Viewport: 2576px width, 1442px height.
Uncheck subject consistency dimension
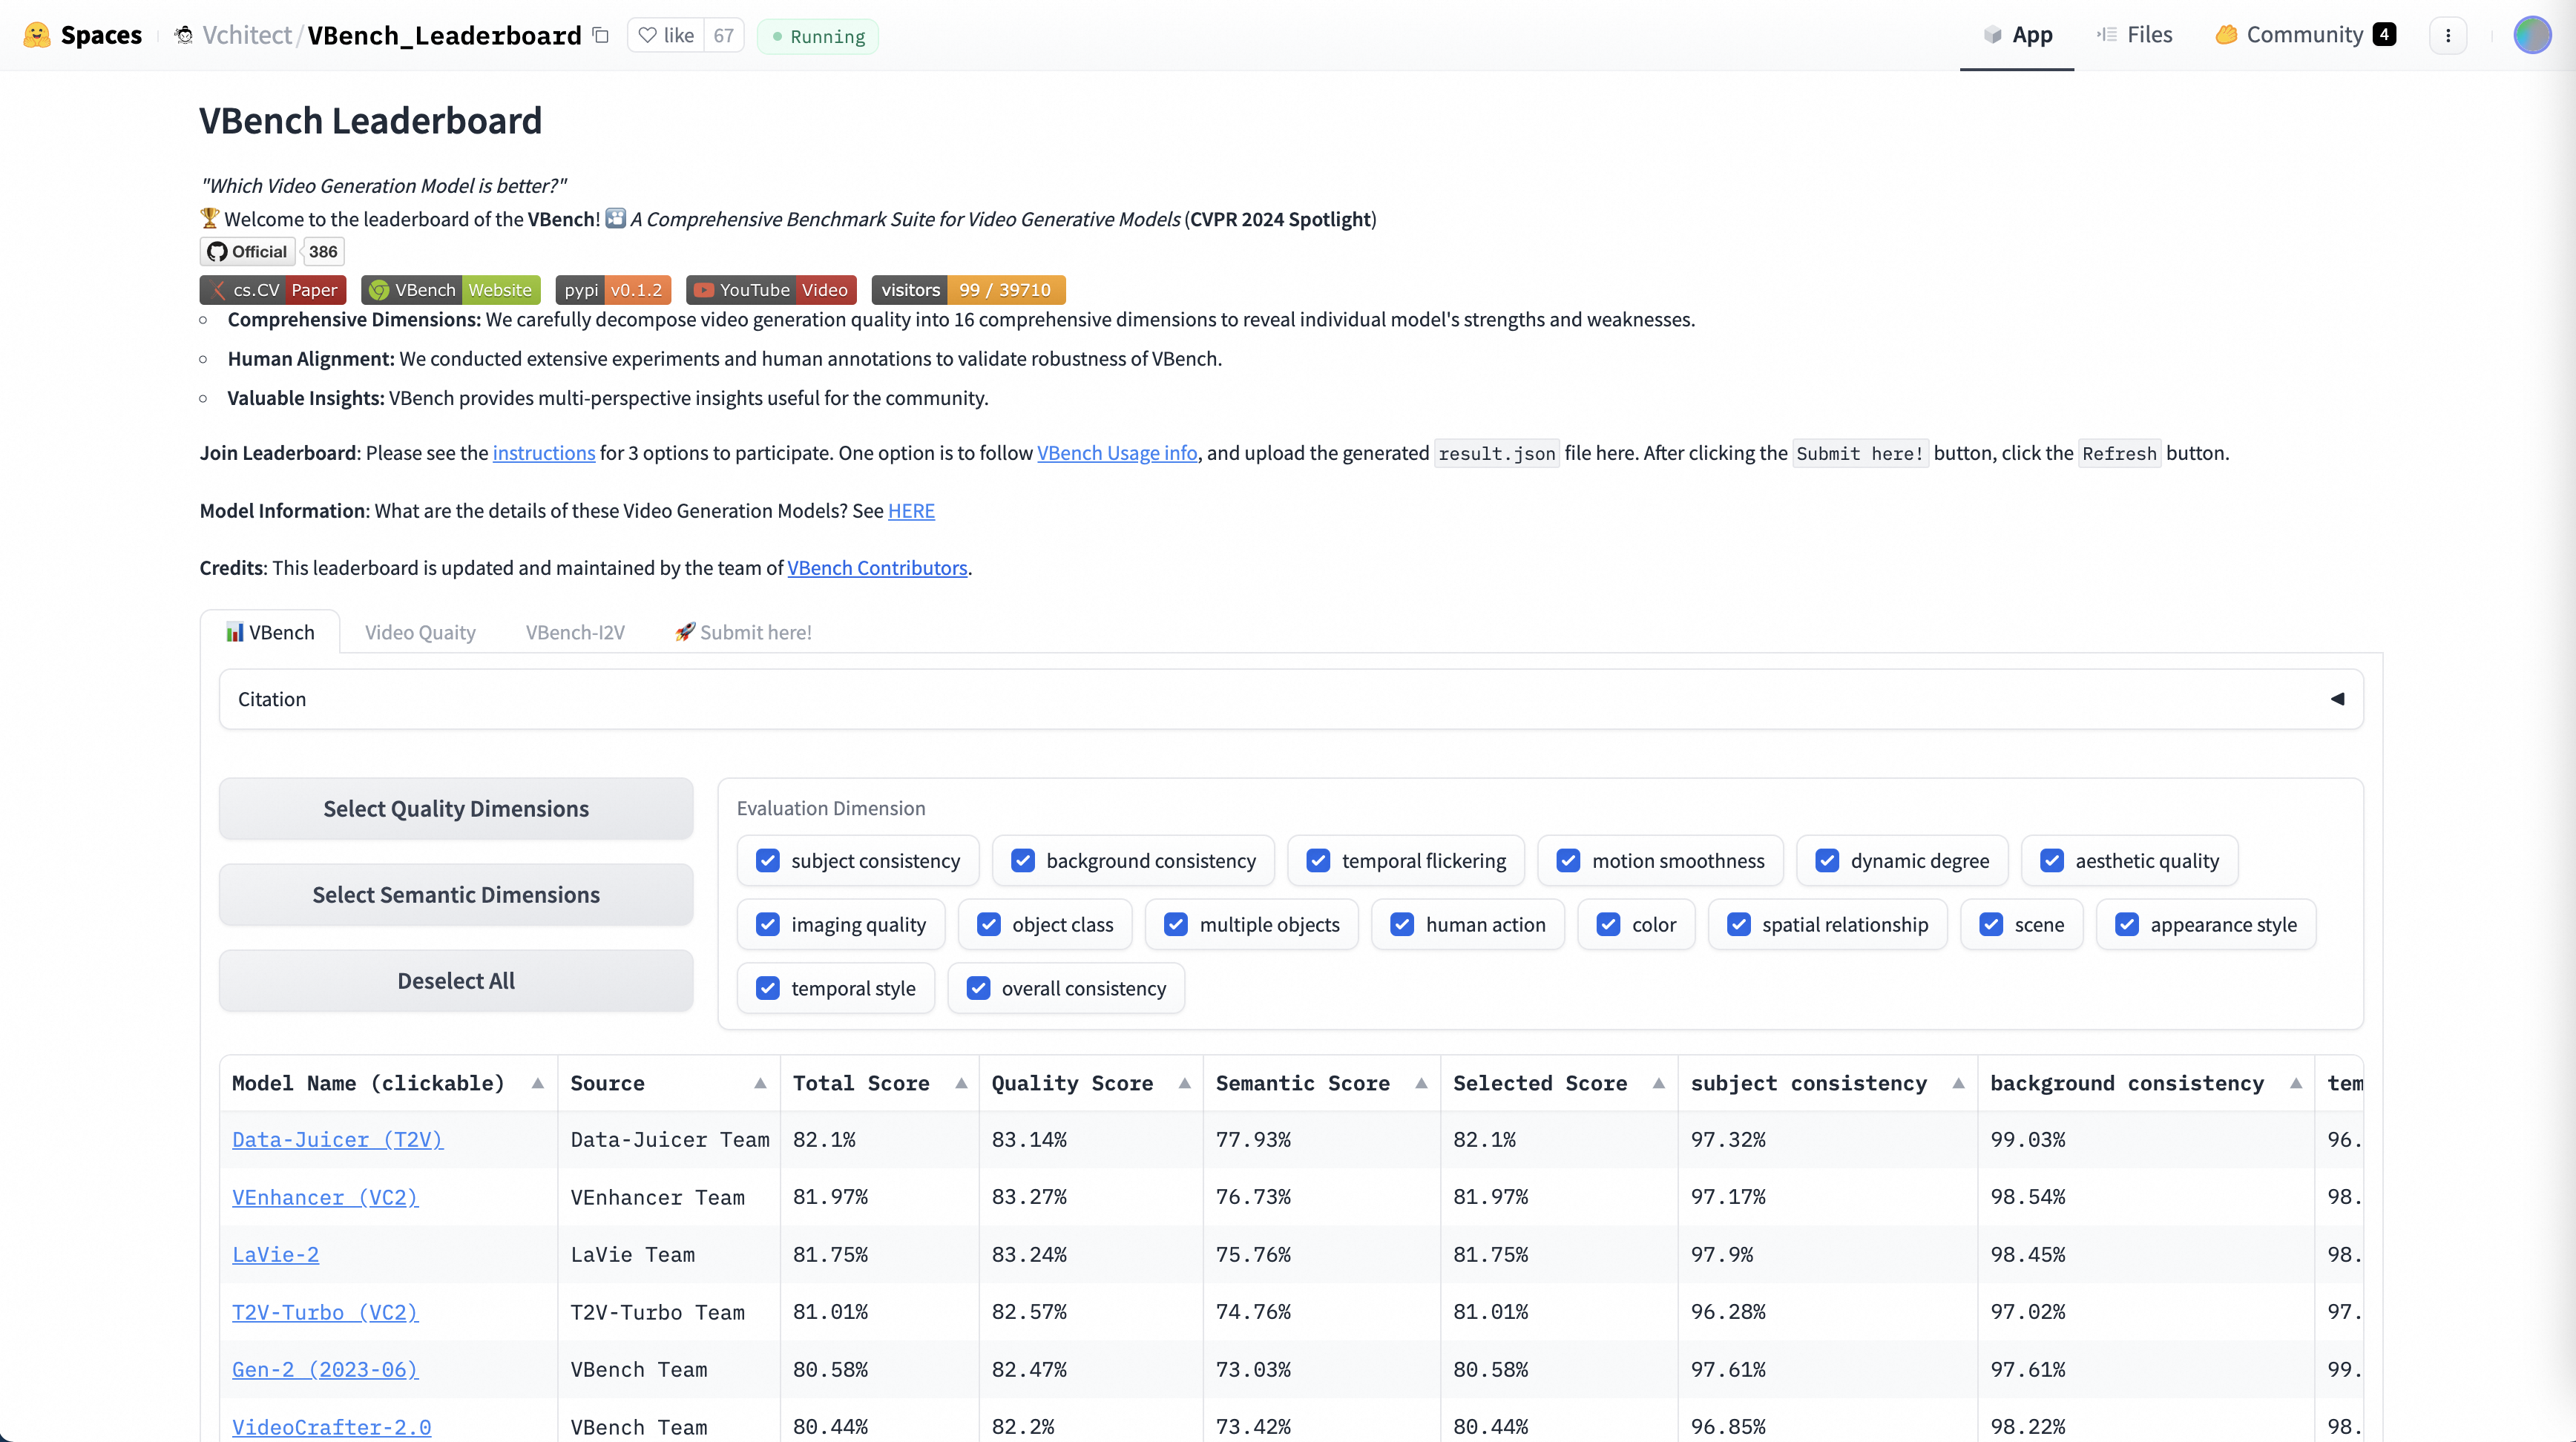pos(768,861)
